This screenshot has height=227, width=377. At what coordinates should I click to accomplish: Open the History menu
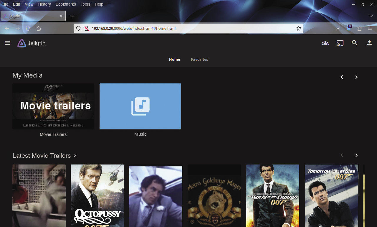[44, 4]
